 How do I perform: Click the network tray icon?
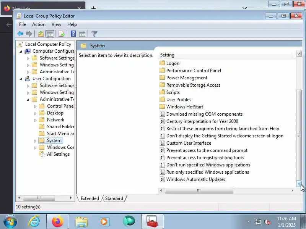pyautogui.click(x=258, y=222)
